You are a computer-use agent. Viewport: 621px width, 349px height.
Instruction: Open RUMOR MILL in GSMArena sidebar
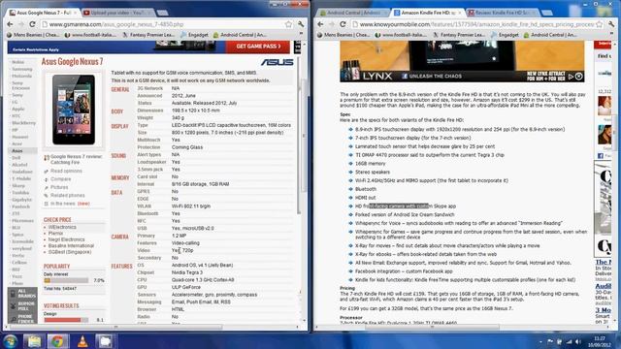(22, 306)
